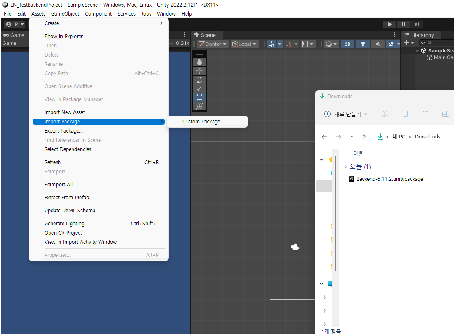This screenshot has height=334, width=454.
Task: Select the Rect tool in Scene toolbar
Action: (x=199, y=97)
